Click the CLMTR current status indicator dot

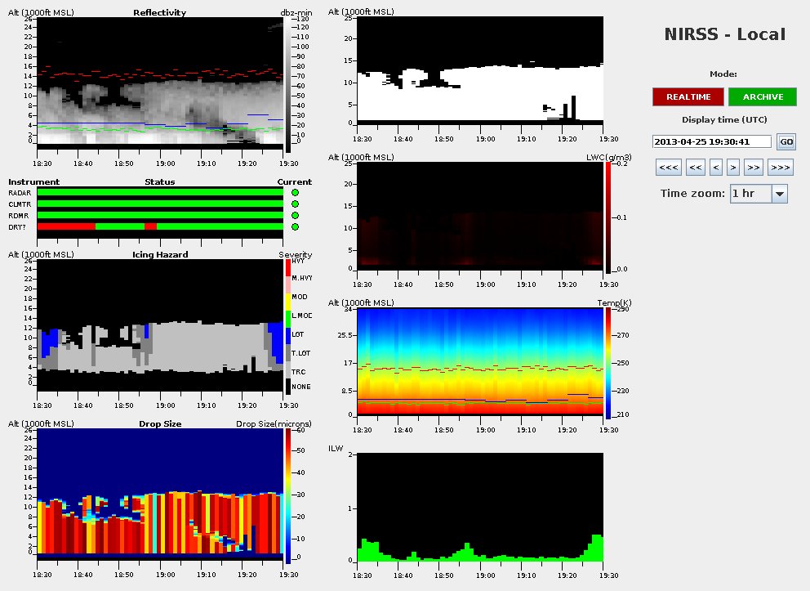click(x=295, y=204)
